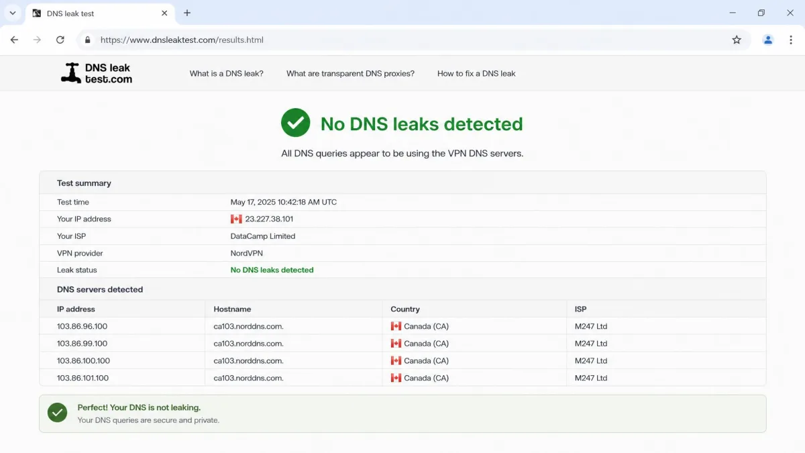Screen dimensions: 805x453
Task: Reload the page with the refresh icon
Action: [x=60, y=40]
